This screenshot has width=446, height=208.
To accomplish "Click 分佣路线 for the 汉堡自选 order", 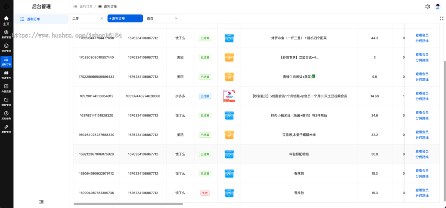I will [422, 60].
